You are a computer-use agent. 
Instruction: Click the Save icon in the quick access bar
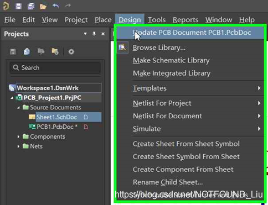(18, 6)
